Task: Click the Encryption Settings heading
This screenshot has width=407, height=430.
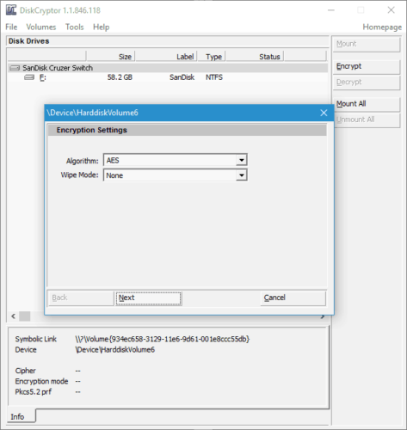Action: tap(92, 130)
